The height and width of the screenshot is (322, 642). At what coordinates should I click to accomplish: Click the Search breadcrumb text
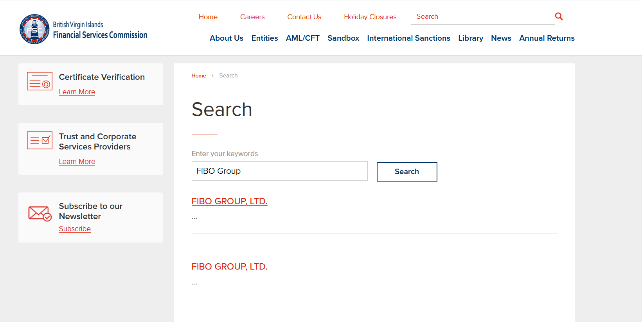click(x=228, y=76)
